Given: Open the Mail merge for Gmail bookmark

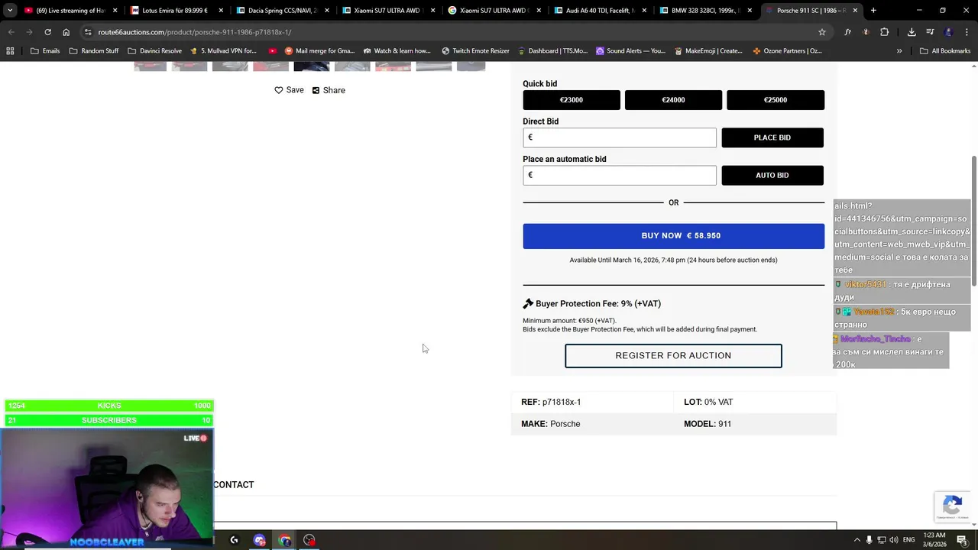Looking at the screenshot, I should 319,50.
